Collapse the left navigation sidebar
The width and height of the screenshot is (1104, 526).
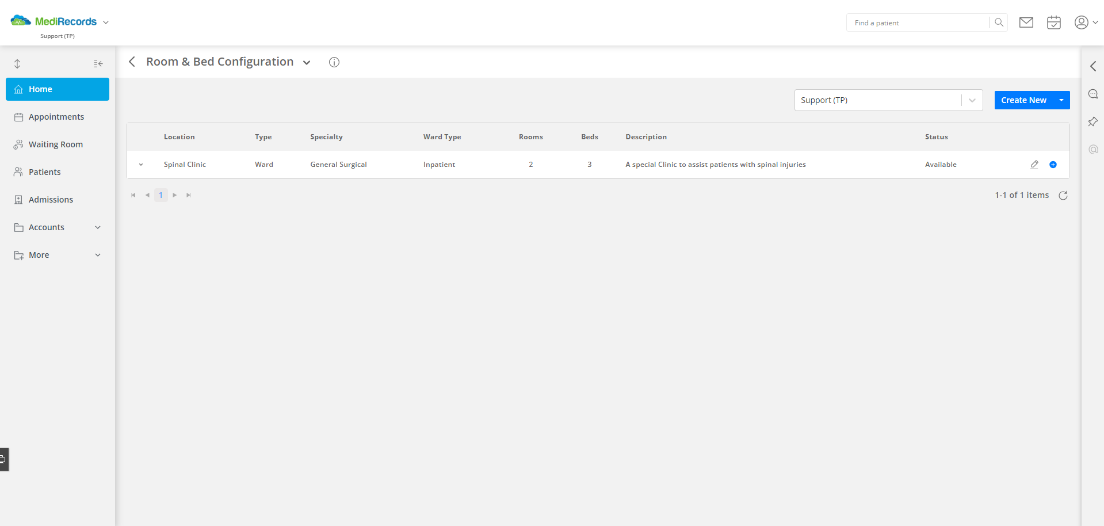click(98, 64)
